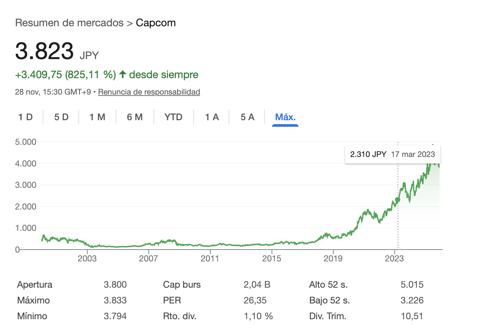The image size is (477, 333).
Task: Click the 2.310 JPY chart tooltip
Action: (392, 154)
